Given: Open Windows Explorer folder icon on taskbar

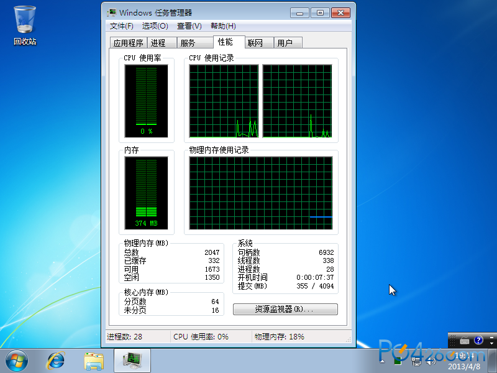Looking at the screenshot, I should coord(94,361).
